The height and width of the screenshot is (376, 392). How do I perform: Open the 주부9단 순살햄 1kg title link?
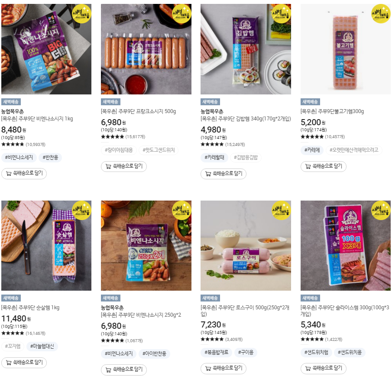click(30, 308)
